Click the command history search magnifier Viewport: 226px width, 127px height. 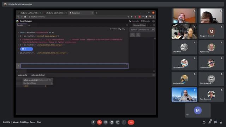[x=153, y=30]
